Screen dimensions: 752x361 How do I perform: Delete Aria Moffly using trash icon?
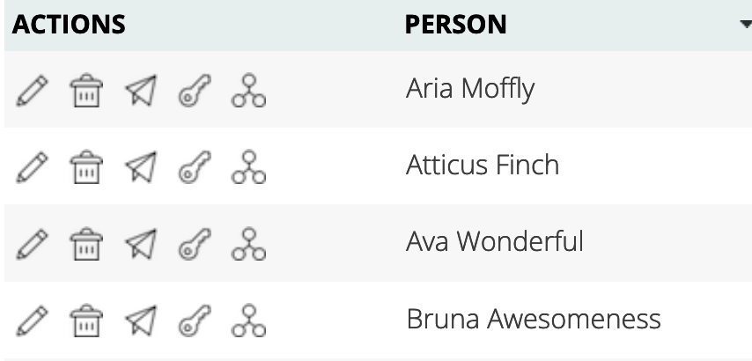click(x=85, y=90)
